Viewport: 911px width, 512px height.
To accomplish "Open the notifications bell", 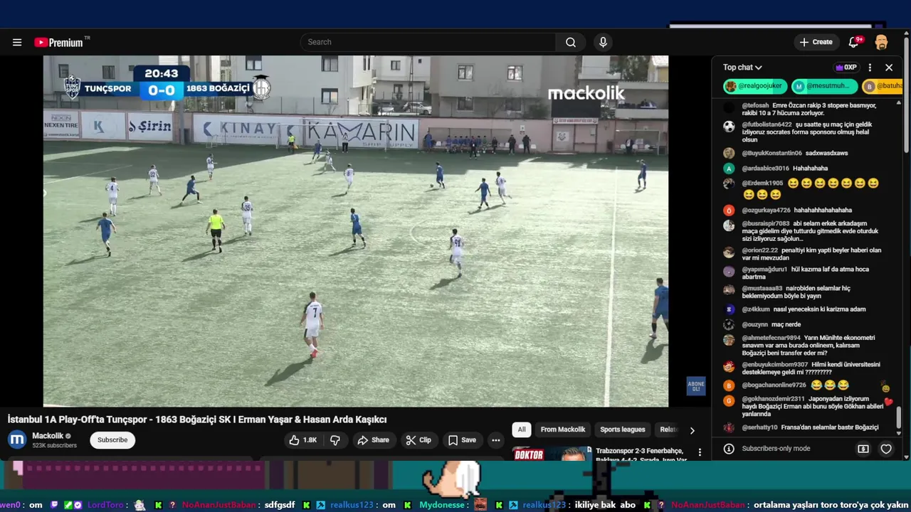I will pyautogui.click(x=854, y=42).
